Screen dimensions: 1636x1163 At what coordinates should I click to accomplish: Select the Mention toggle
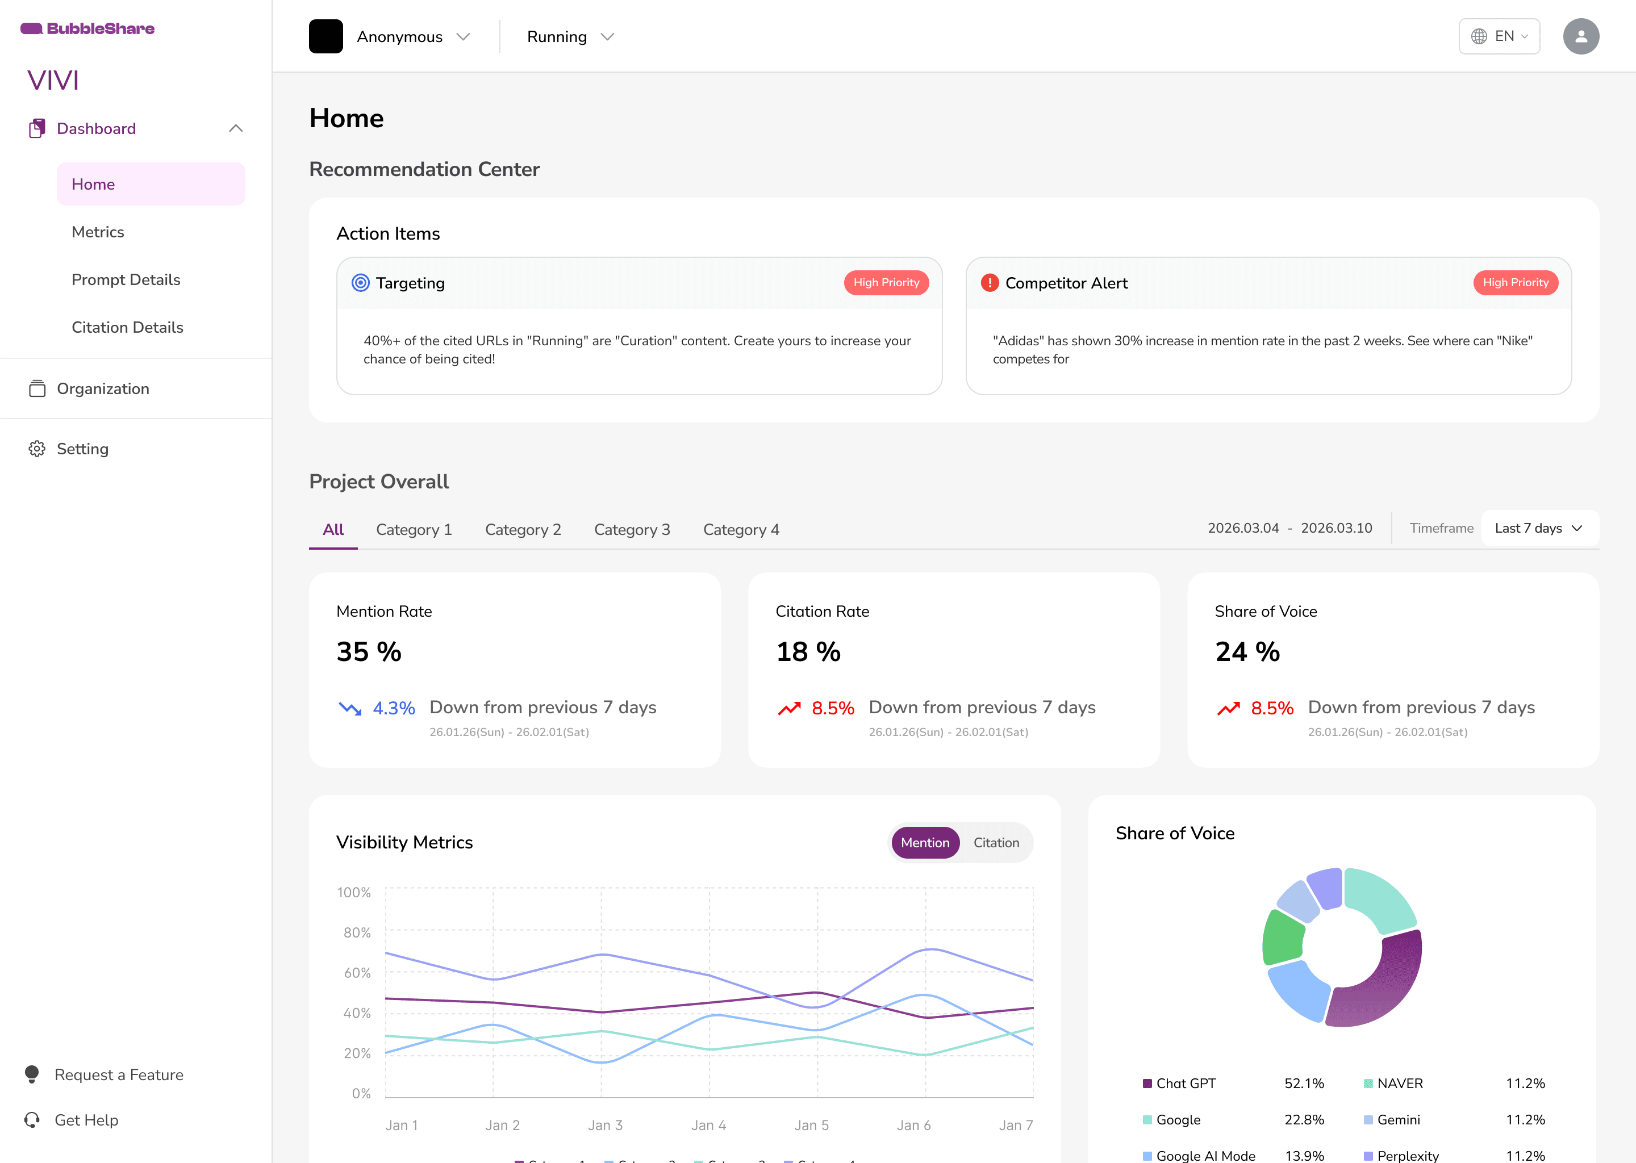pyautogui.click(x=925, y=842)
